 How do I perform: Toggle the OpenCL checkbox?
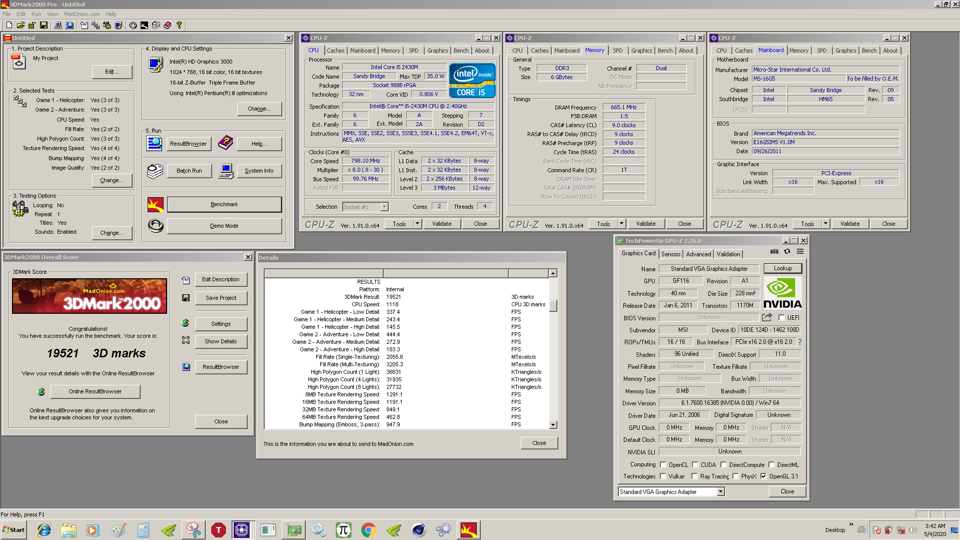(x=663, y=464)
